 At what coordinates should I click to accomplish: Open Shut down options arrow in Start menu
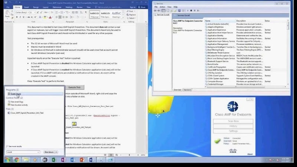click(56, 152)
